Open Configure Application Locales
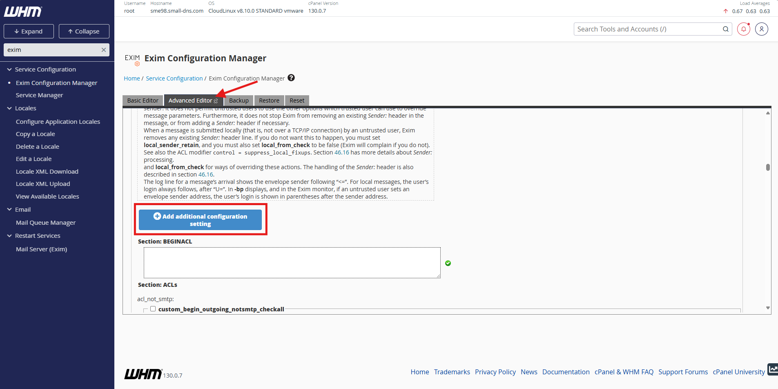This screenshot has height=389, width=778. click(x=58, y=122)
